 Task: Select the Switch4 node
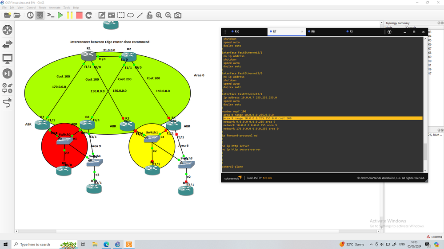95,163
